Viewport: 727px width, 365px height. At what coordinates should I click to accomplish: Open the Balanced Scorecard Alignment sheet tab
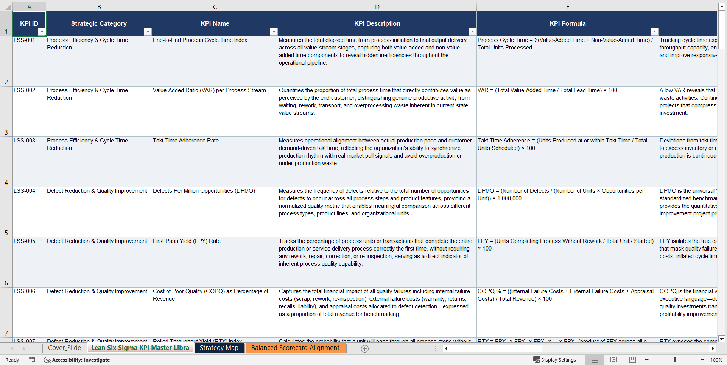tap(295, 348)
